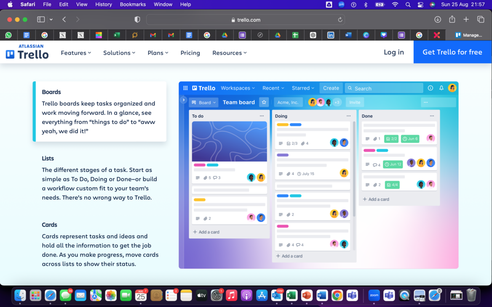Open the Bookmarks menu in menu bar
Screen dimensions: 492x307
(133, 5)
